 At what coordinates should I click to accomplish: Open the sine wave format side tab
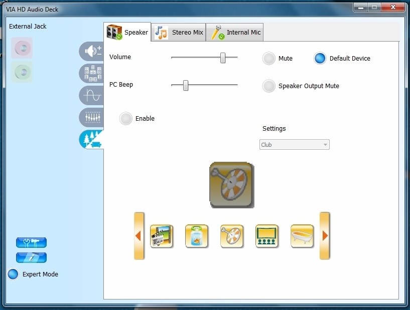[92, 95]
